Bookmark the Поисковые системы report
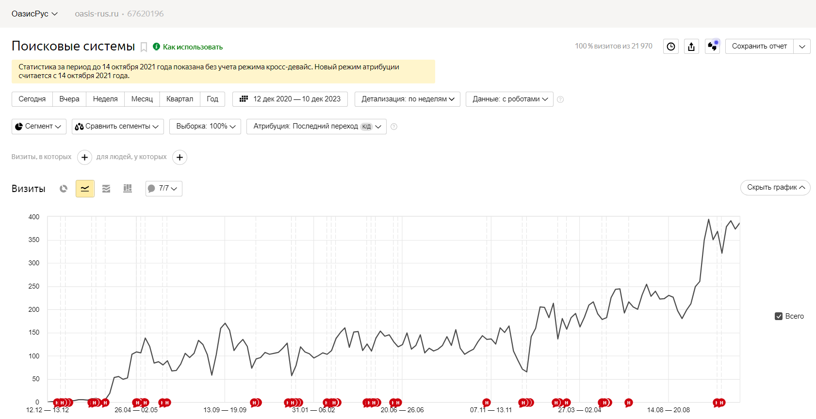The image size is (816, 419). 144,47
